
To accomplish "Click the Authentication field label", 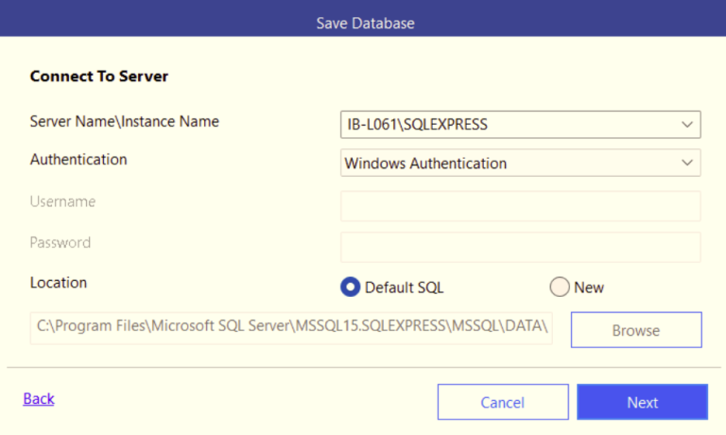I will (78, 160).
